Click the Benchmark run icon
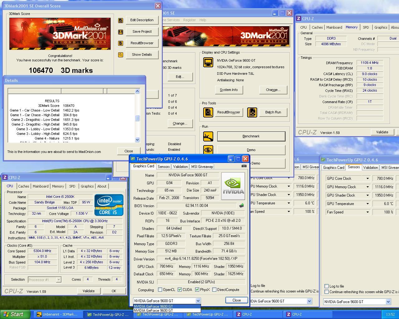The width and height of the screenshot is (399, 319). 208,136
